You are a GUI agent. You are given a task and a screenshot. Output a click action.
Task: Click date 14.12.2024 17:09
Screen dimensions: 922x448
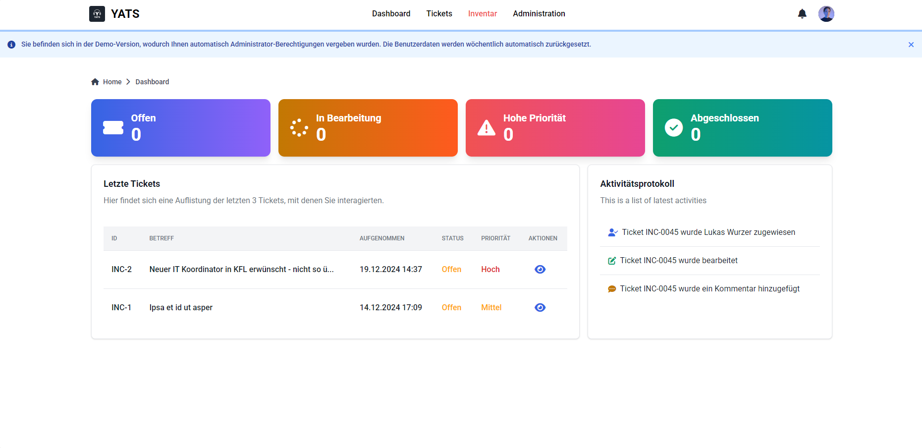[391, 308]
